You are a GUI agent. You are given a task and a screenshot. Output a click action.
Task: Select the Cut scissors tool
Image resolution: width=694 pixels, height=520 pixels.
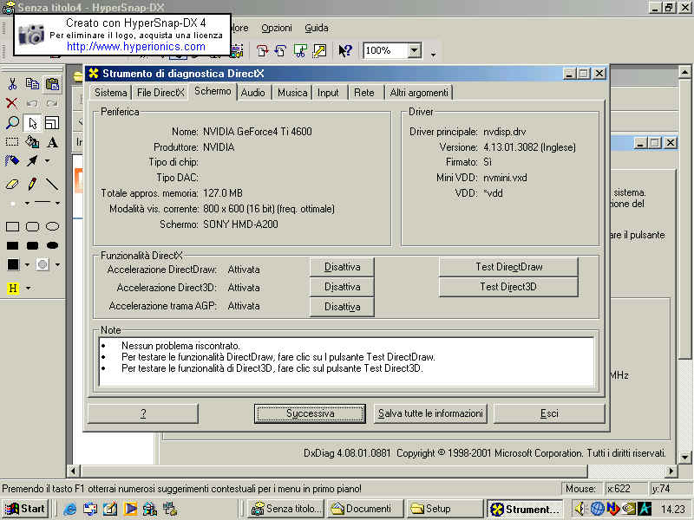click(12, 83)
